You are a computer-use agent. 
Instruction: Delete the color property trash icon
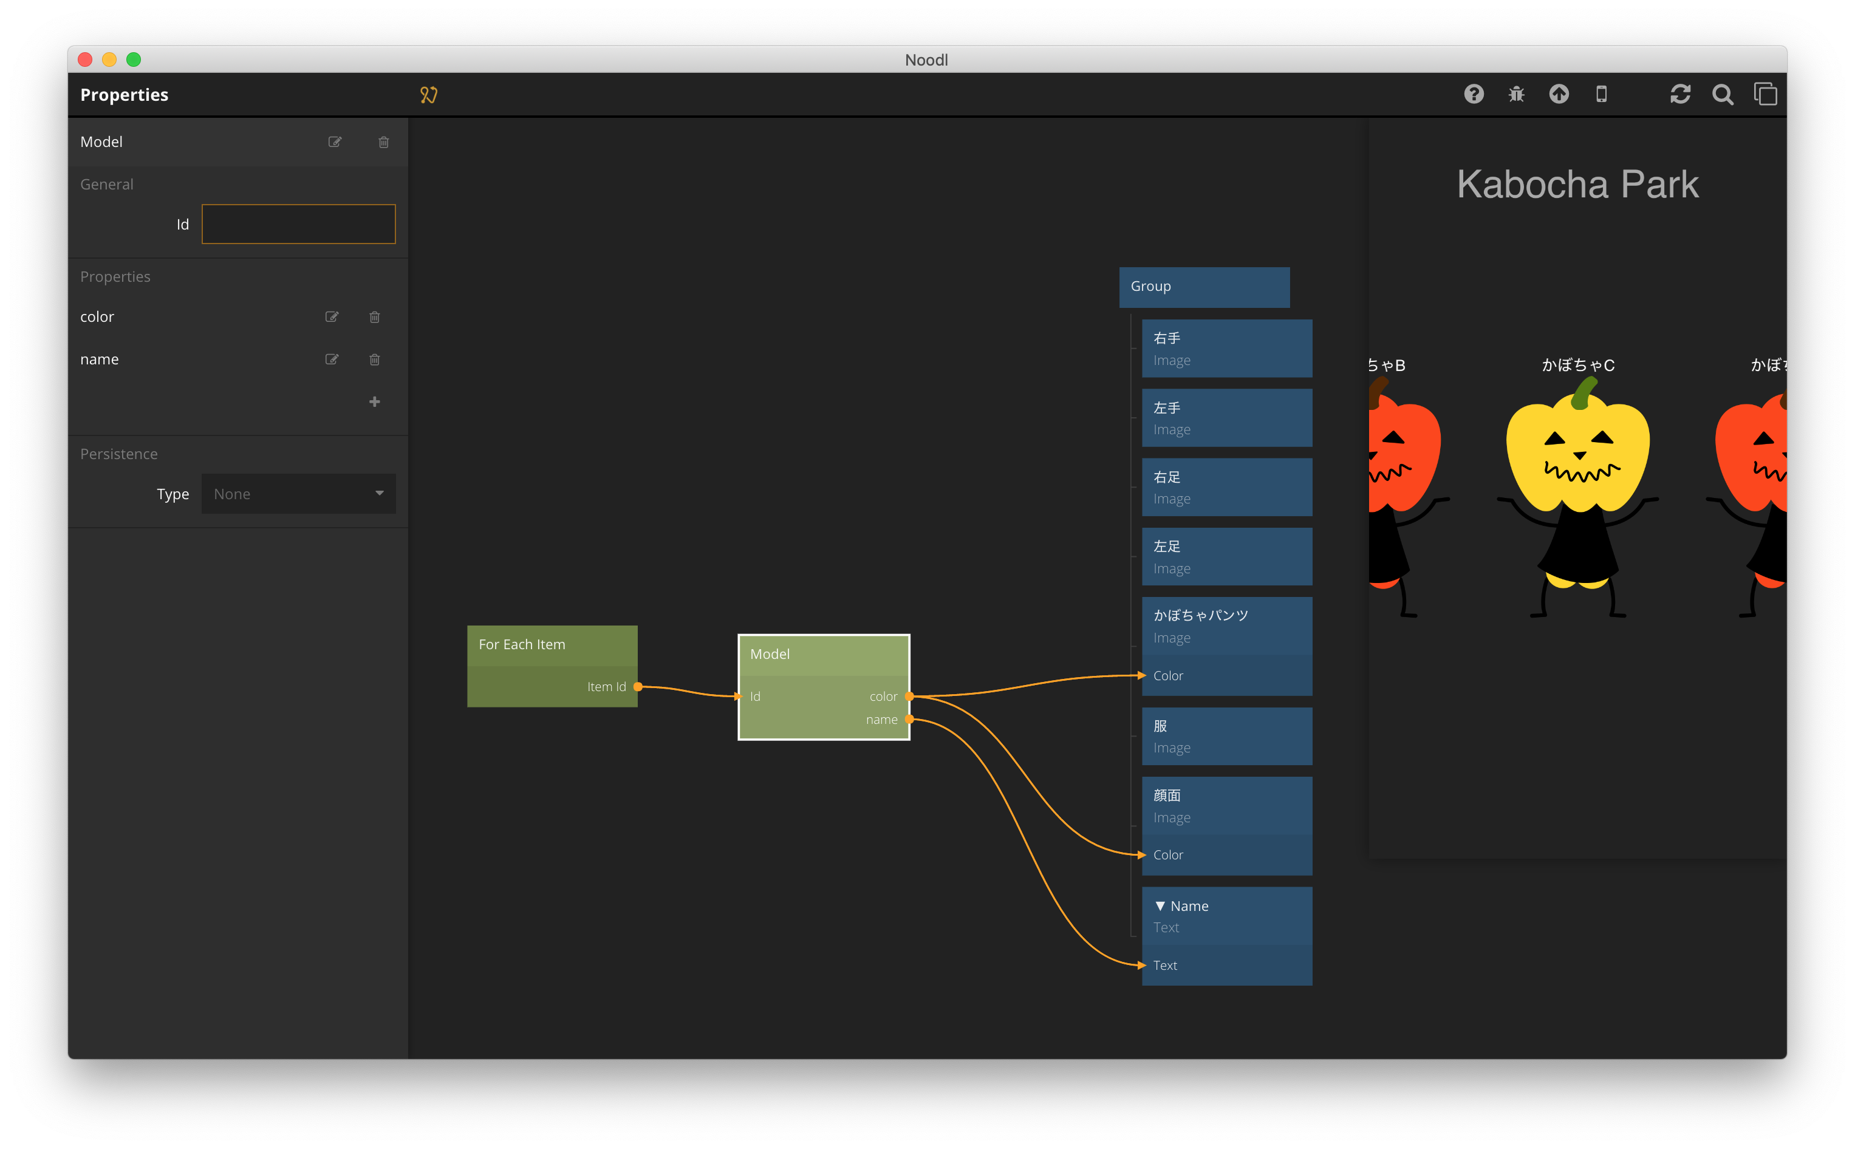pyautogui.click(x=375, y=317)
